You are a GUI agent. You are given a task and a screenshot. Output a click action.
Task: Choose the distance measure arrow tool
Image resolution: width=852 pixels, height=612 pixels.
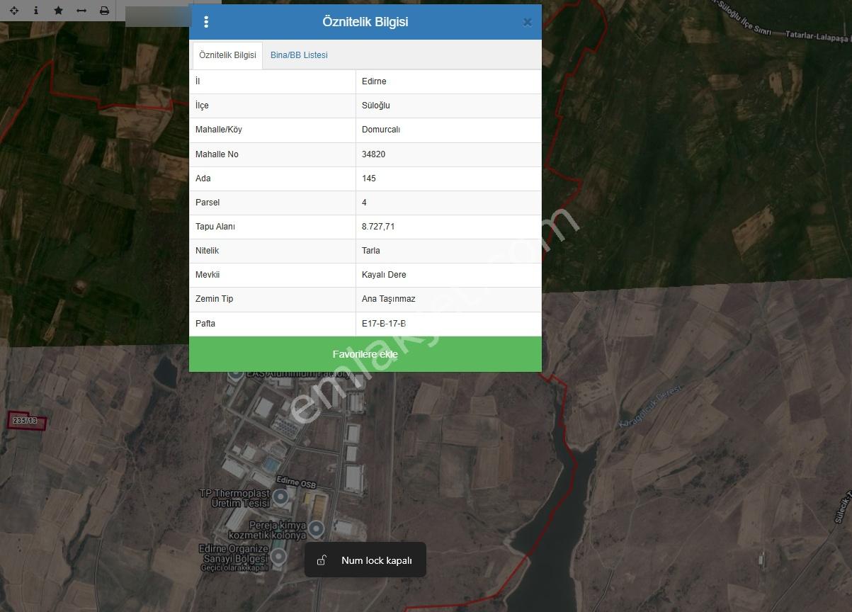(81, 11)
